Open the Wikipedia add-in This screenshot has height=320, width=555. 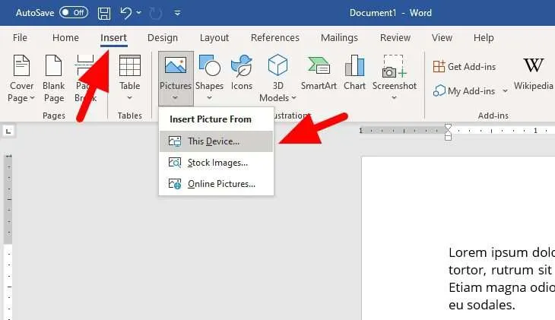(x=534, y=72)
